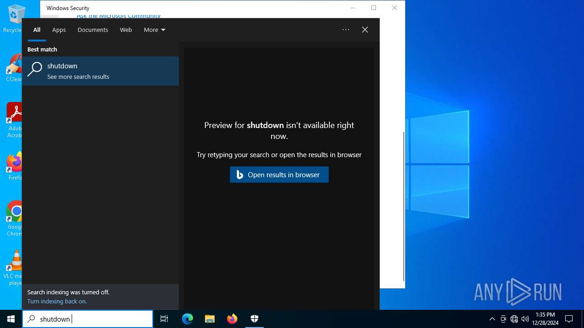Minimize the Windows Security window

(353, 8)
